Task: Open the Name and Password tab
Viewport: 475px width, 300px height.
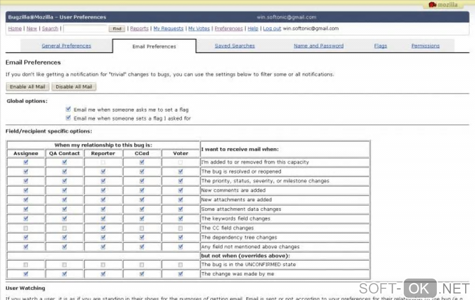Action: pyautogui.click(x=319, y=46)
